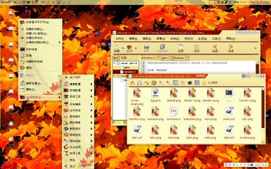This screenshot has height=169, width=271.
Task: Click the Save floppy icon in Geany
Action: pyautogui.click(x=146, y=47)
